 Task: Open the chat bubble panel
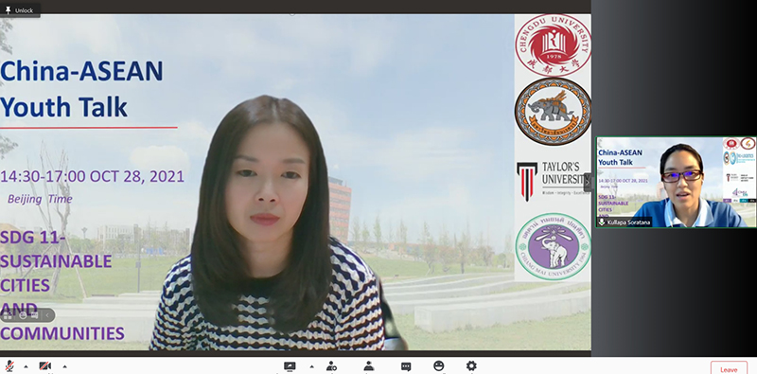[406, 366]
